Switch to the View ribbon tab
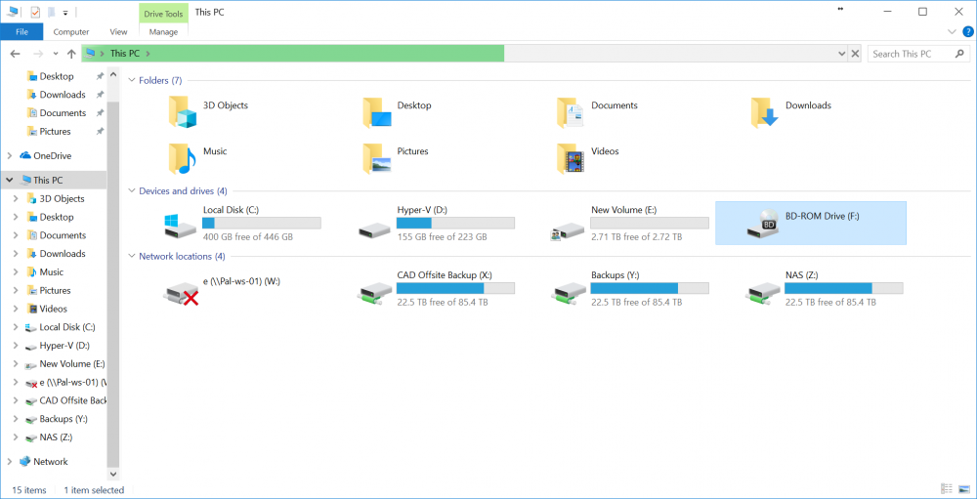This screenshot has width=977, height=499. (x=118, y=32)
